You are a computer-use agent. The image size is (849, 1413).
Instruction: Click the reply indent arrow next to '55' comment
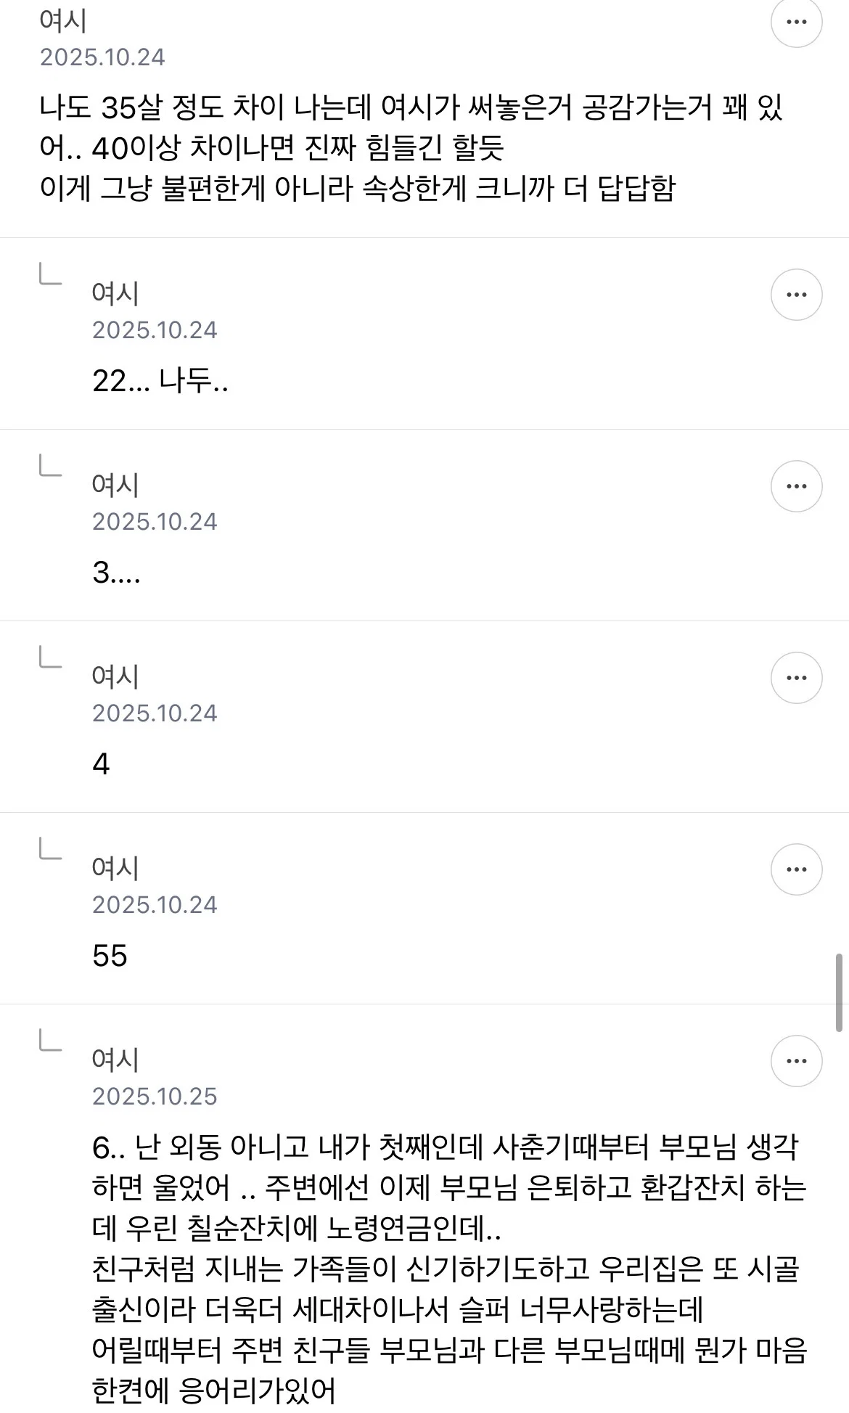(x=50, y=848)
